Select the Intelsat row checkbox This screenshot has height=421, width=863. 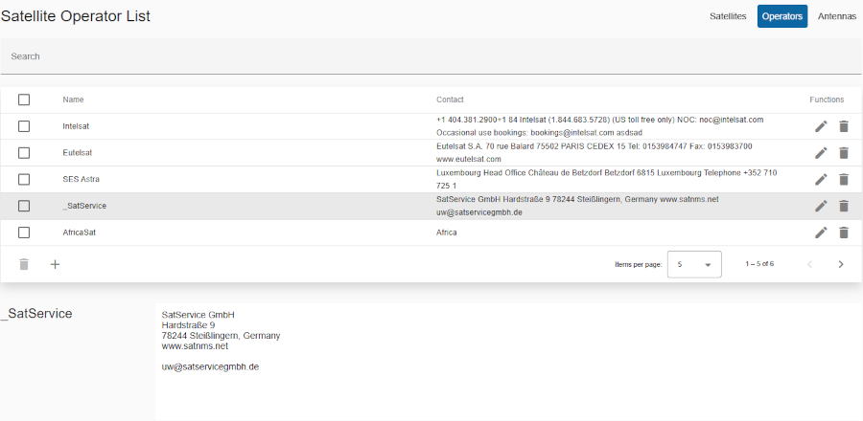click(24, 126)
